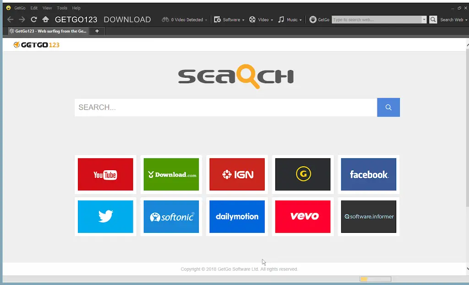Screen dimensions: 469x285
Task: Open the Twitter bird tile
Action: pyautogui.click(x=105, y=216)
